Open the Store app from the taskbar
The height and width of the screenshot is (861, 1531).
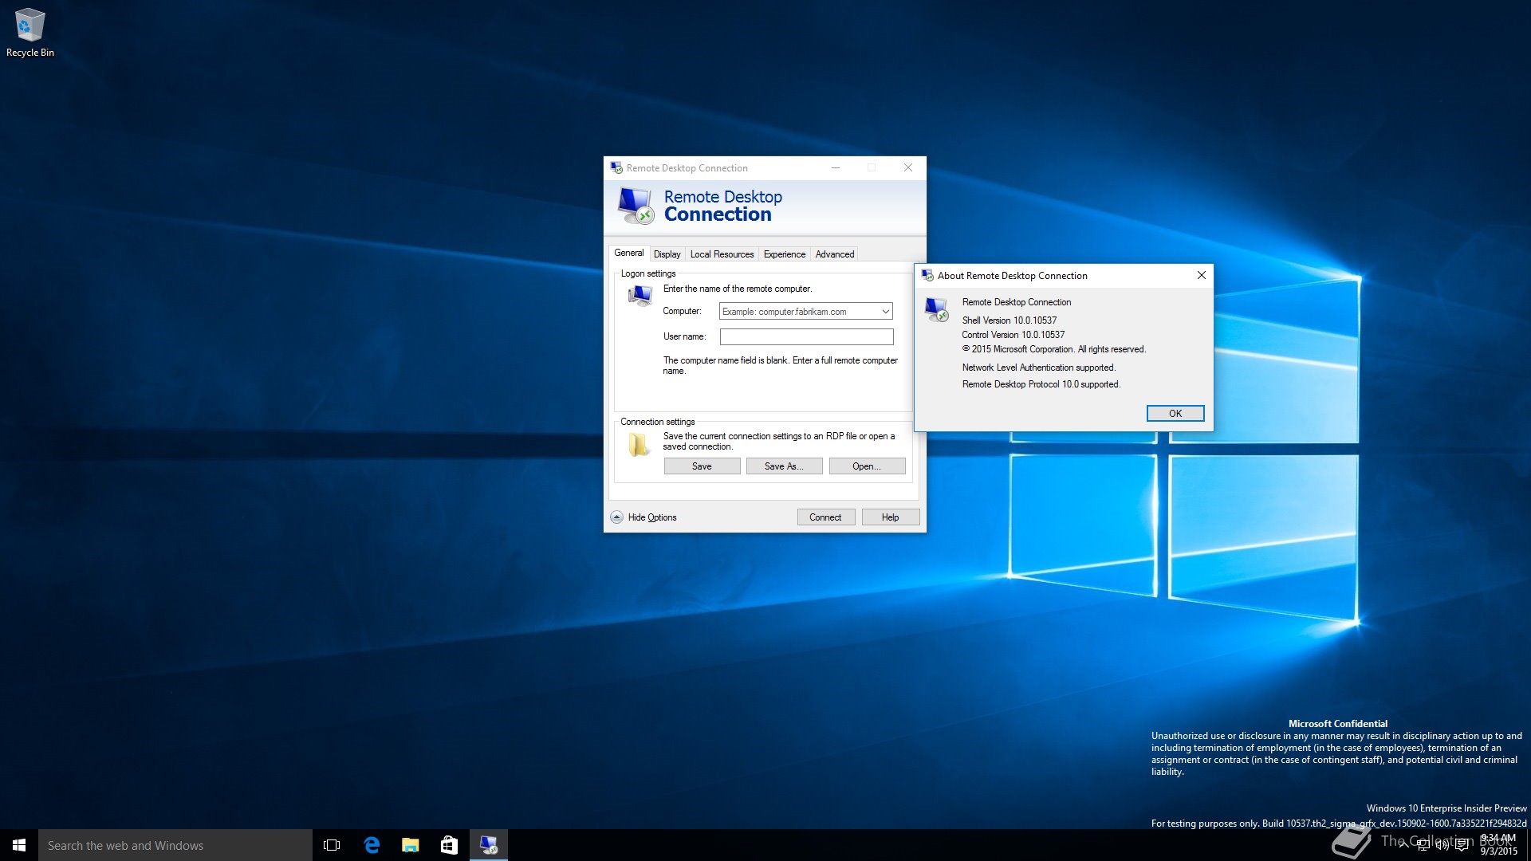[449, 845]
